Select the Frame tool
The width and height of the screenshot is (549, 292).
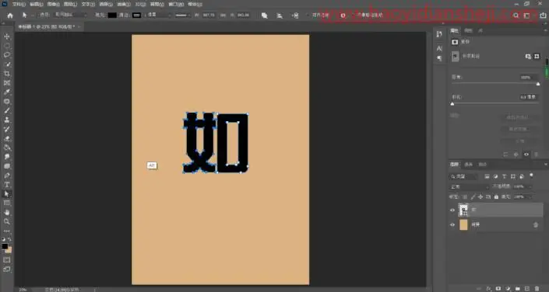(x=7, y=83)
